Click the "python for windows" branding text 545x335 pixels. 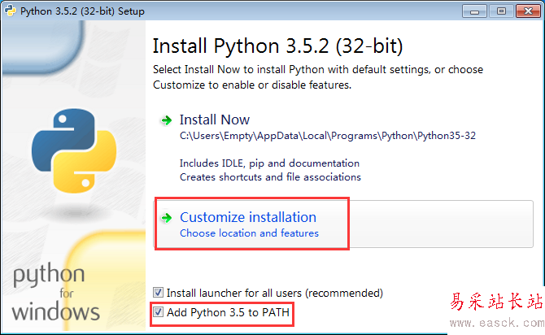coord(56,292)
